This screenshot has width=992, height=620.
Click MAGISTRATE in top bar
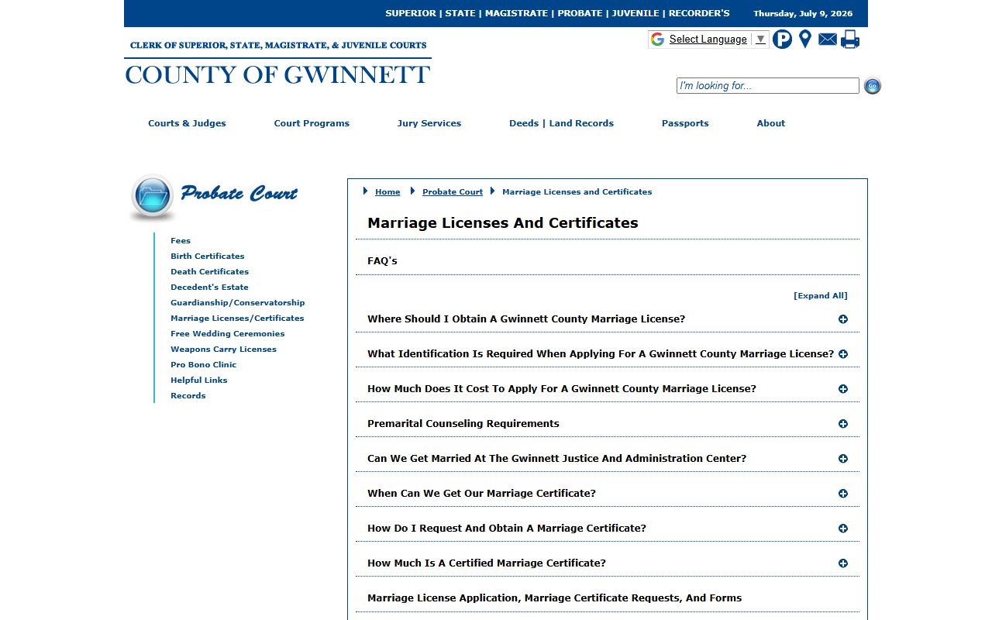pos(516,13)
